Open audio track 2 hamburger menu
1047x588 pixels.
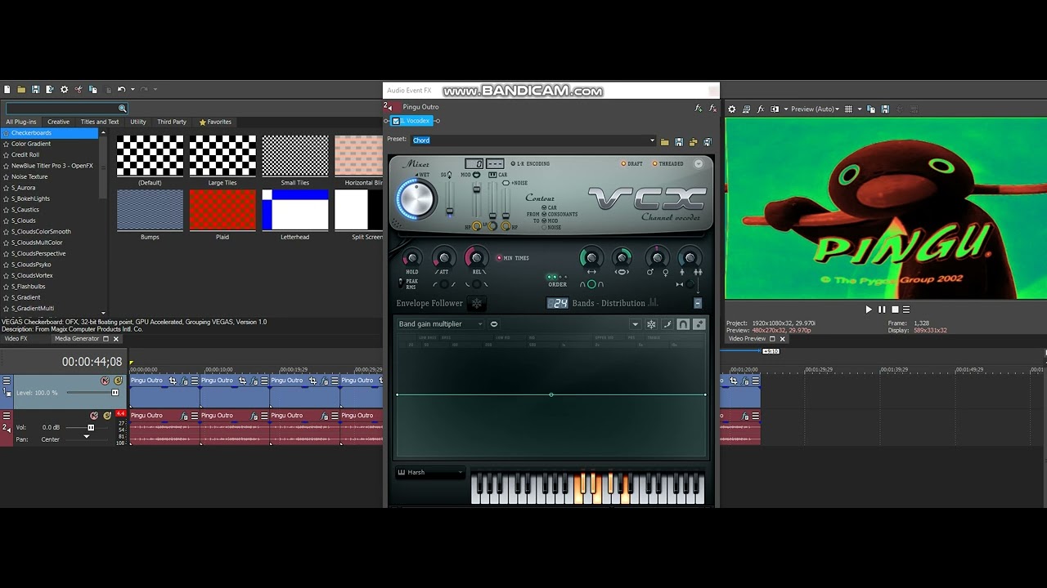7,416
